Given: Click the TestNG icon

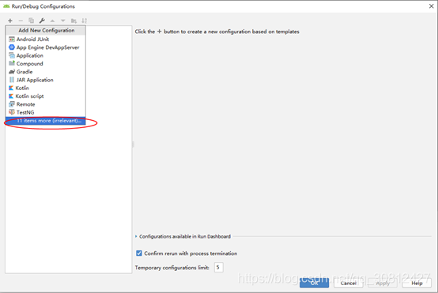Looking at the screenshot, I should pyautogui.click(x=12, y=112).
